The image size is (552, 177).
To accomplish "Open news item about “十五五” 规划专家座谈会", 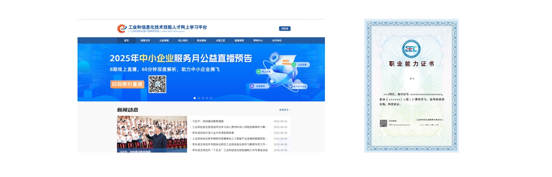I will [x=230, y=150].
